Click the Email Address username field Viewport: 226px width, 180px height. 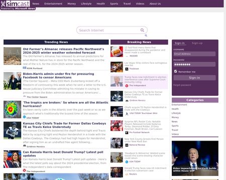click(194, 54)
